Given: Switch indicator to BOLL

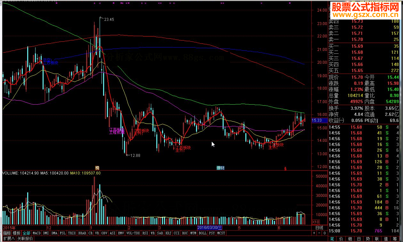Looking at the screenshot, I should tap(203, 233).
